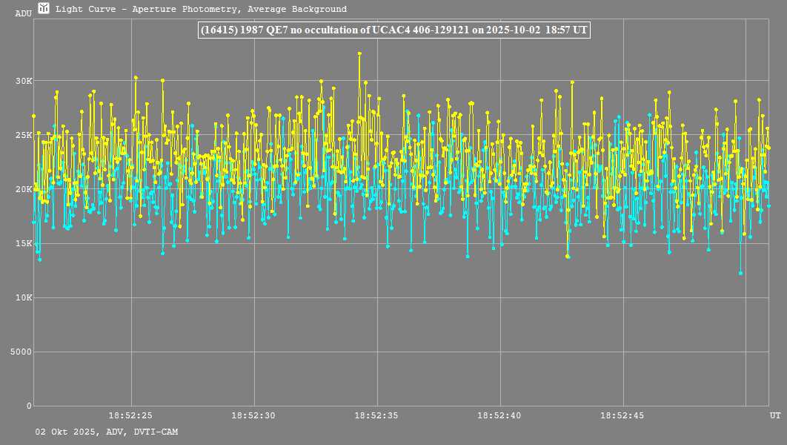The height and width of the screenshot is (445, 787).
Task: Click the footer text with DVTI-CAM
Action: tap(106, 432)
